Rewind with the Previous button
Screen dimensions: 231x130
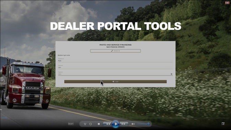pyautogui.click(x=108, y=124)
